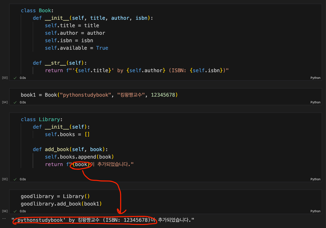
Task: Click the 'def __str__(self):' line
Action: (x=60, y=63)
